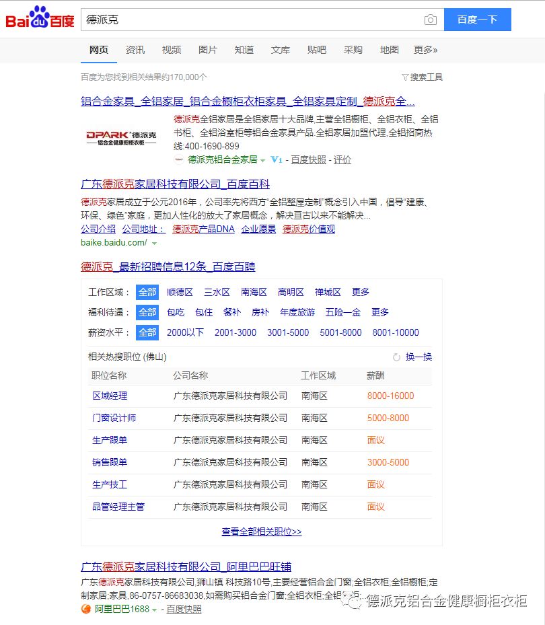Viewport: 545px width, 625px height.
Task: Open 德派克_最新招聘信息12条_百度百聘 result
Action: click(x=168, y=266)
